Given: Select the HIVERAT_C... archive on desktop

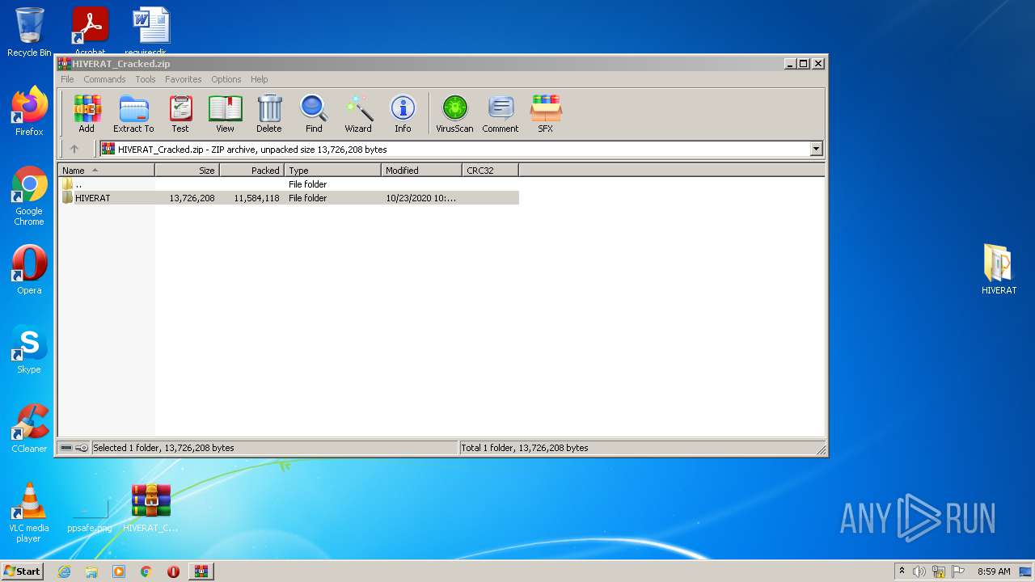Looking at the screenshot, I should pyautogui.click(x=151, y=508).
